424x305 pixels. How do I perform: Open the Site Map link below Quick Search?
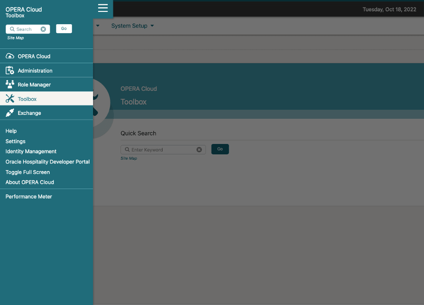point(128,158)
